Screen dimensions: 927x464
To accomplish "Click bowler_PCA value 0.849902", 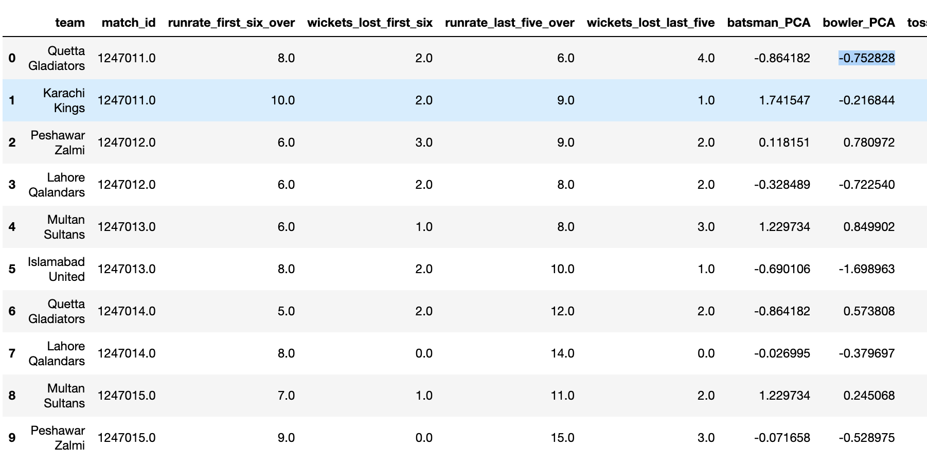I will pyautogui.click(x=869, y=227).
